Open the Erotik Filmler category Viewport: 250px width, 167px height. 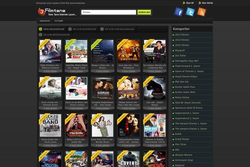click(x=182, y=139)
